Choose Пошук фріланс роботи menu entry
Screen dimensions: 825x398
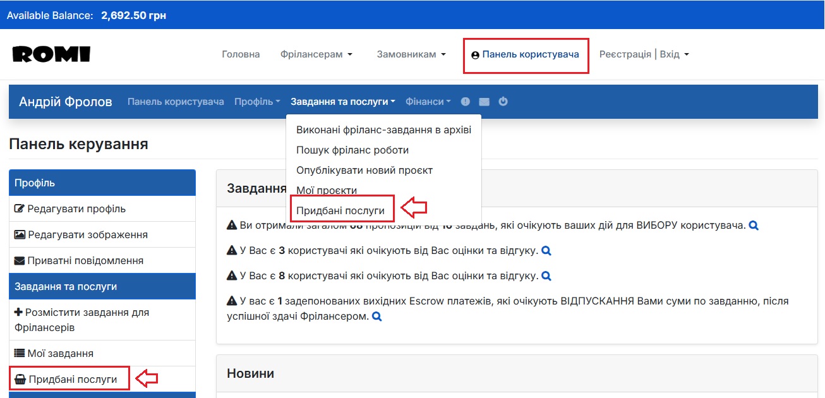click(x=352, y=150)
